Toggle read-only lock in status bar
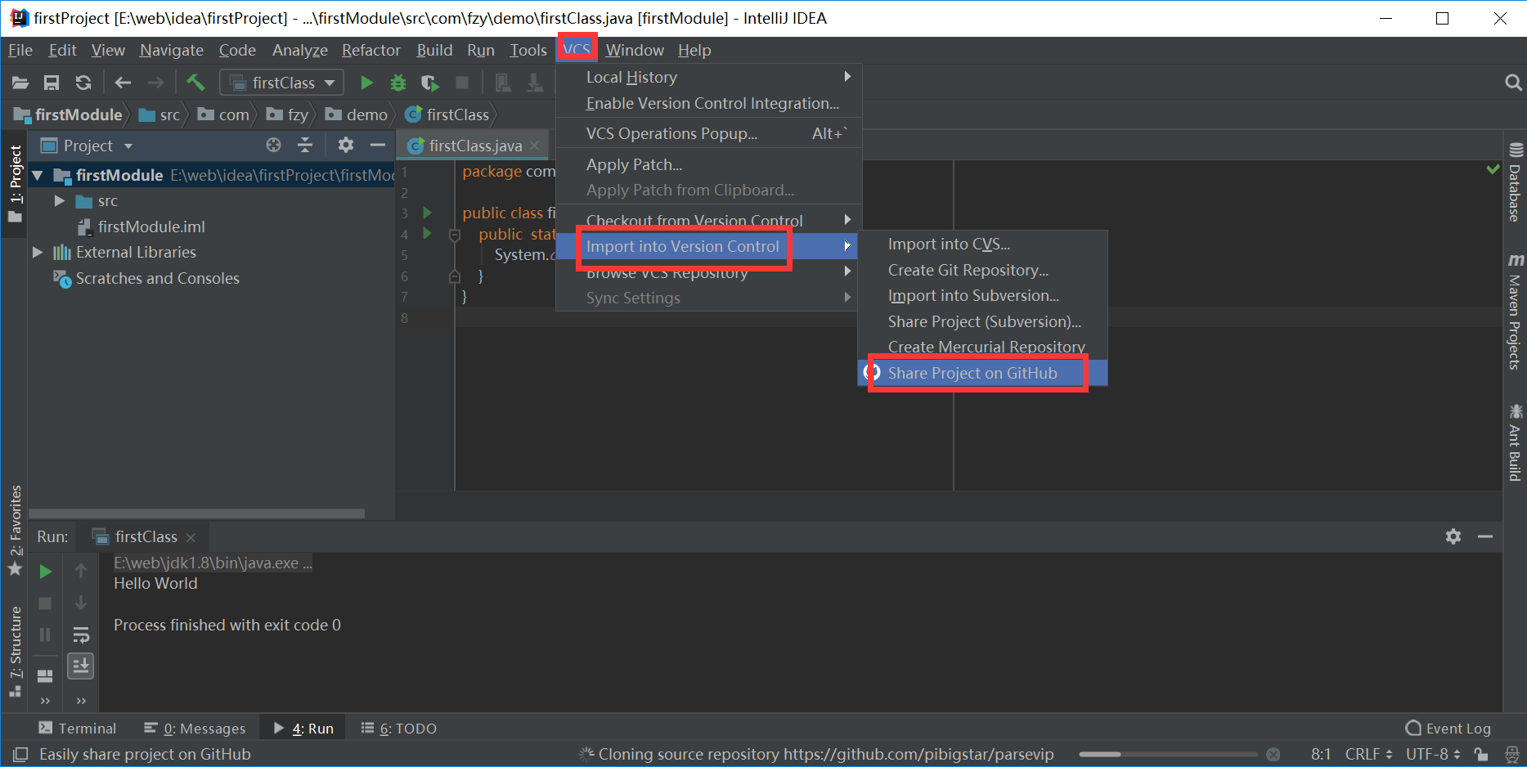This screenshot has height=767, width=1527. tap(1481, 754)
